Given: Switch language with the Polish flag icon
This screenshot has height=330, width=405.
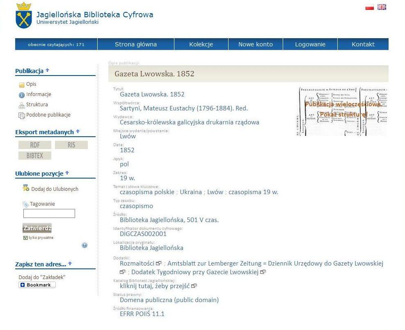Looking at the screenshot, I should coord(370,7).
